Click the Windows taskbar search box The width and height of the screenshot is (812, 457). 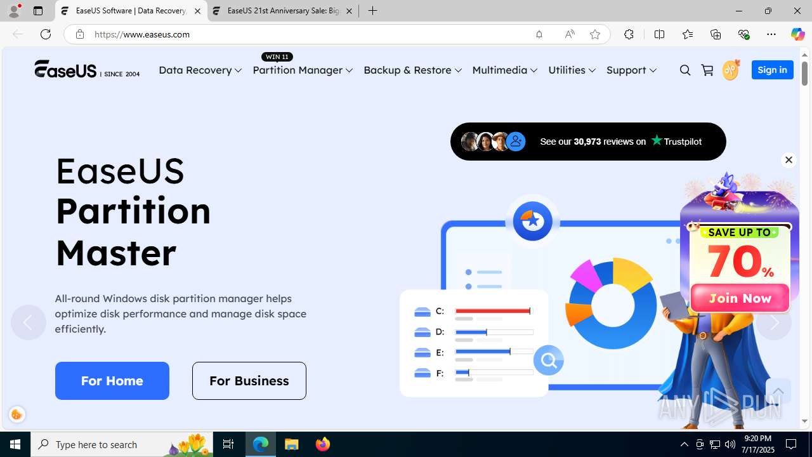[x=122, y=444]
